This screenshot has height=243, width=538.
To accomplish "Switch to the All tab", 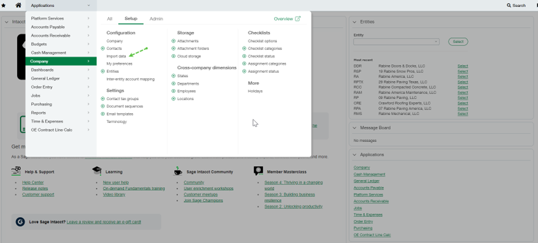I will click(x=110, y=19).
